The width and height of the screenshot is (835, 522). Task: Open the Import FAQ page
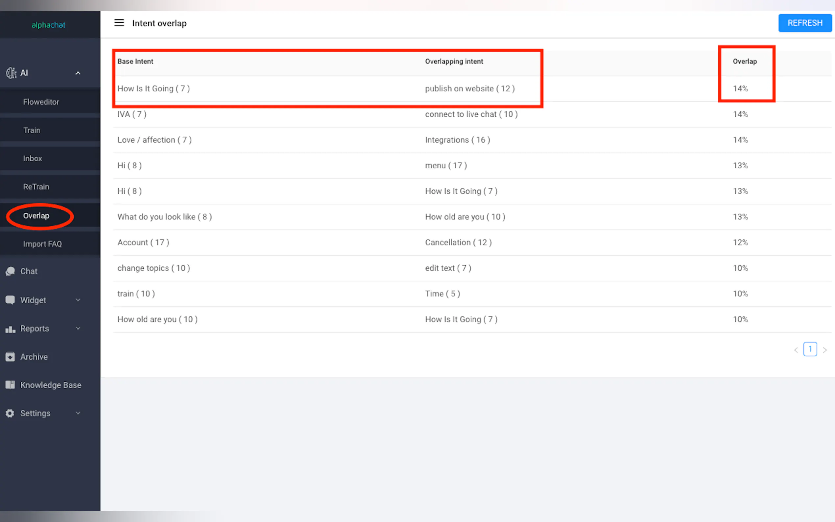coord(42,244)
